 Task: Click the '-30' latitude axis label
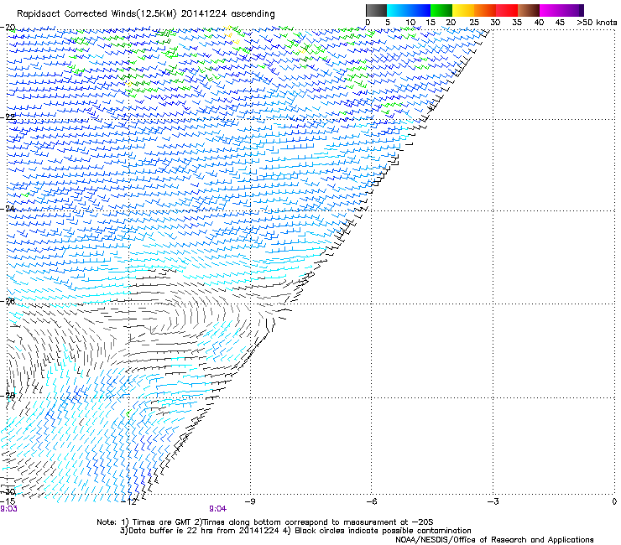pyautogui.click(x=8, y=491)
